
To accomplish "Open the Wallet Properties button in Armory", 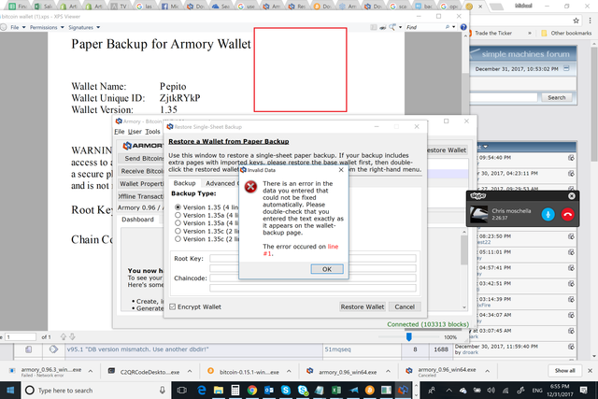I will 141,183.
